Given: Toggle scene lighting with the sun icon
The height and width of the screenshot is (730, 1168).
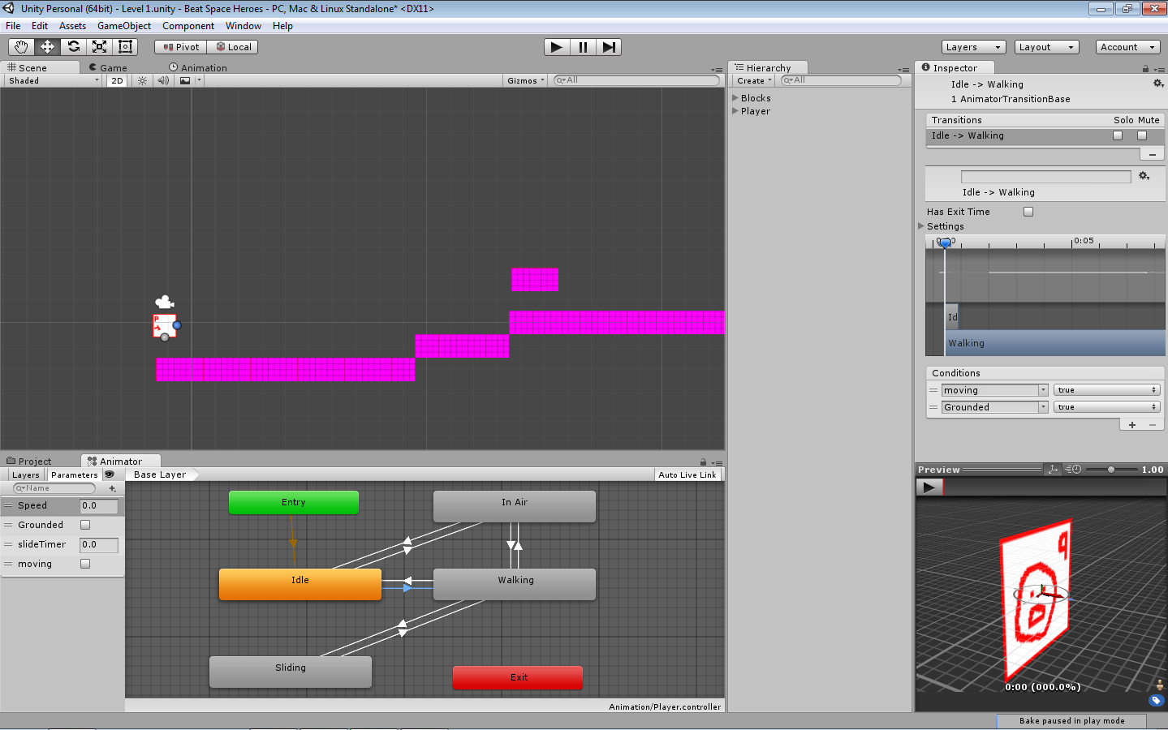Looking at the screenshot, I should (142, 80).
